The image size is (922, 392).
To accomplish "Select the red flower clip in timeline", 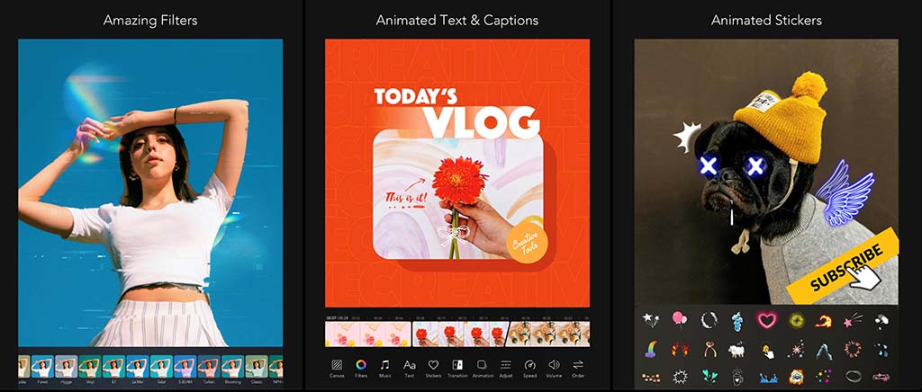I will [458, 334].
